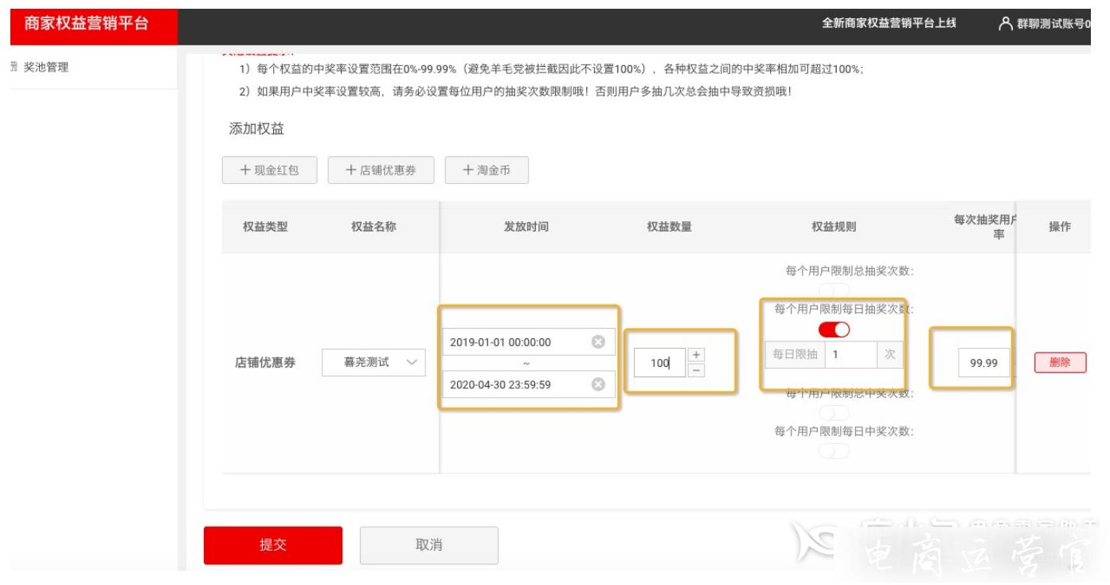
Task: Delete the 店铺优惠券 row with 删除
Action: tap(1060, 362)
